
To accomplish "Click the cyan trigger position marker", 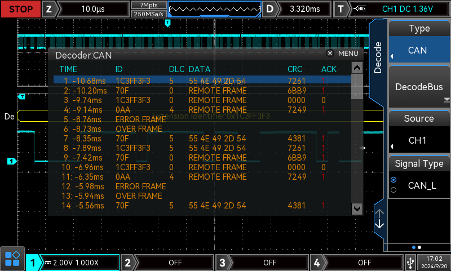I will click(167, 23).
